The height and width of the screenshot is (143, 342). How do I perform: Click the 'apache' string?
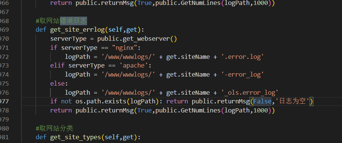[x=134, y=66]
